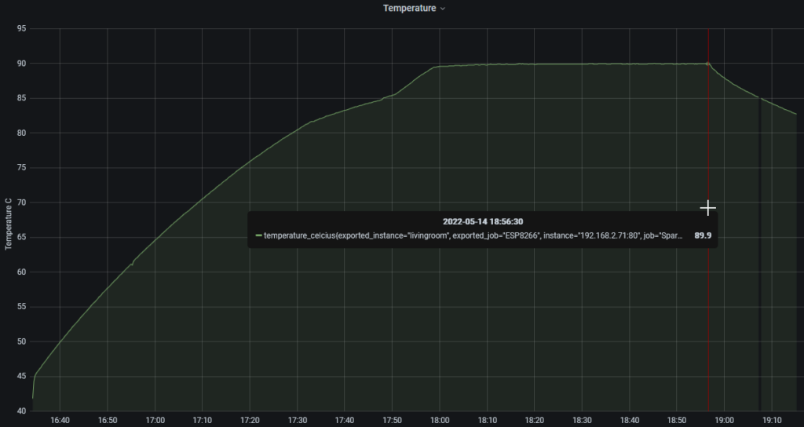Click the tooltip timestamp 2022-05-14 18:56:30

pyautogui.click(x=482, y=221)
